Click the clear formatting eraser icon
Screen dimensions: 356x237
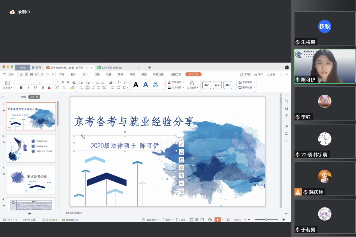74,82
